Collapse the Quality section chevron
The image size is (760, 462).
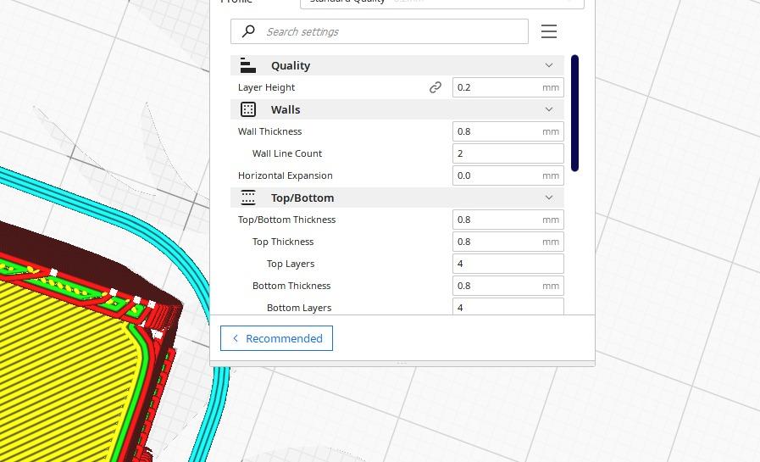[549, 65]
